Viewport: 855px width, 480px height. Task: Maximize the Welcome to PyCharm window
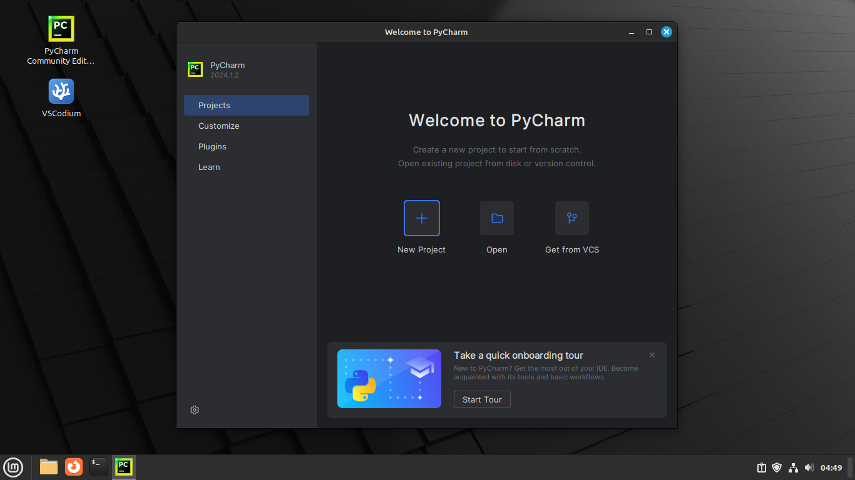[x=649, y=32]
